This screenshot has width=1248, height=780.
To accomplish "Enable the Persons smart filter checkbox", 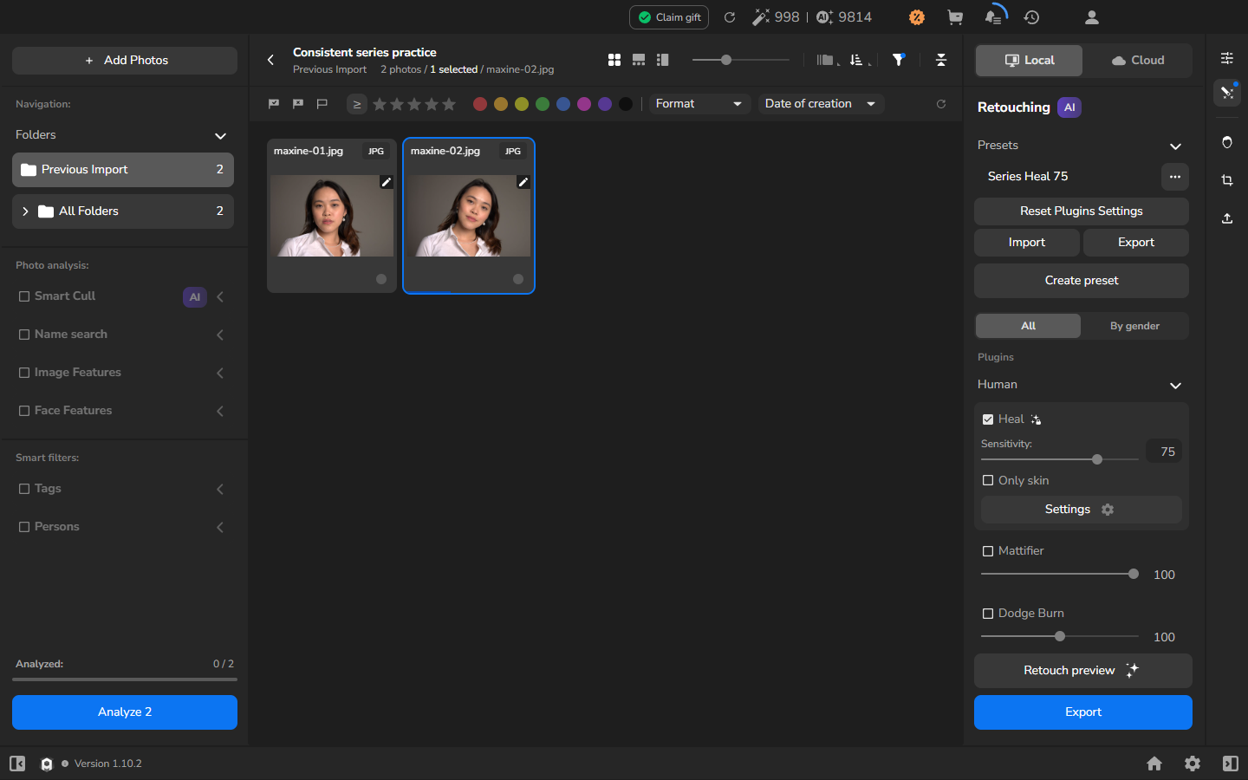I will point(24,527).
